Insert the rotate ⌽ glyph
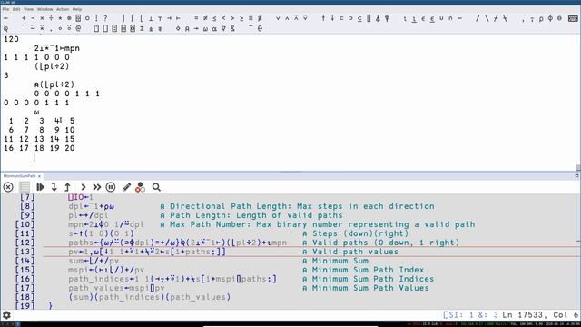This screenshot has width=581, height=327. coord(550,18)
